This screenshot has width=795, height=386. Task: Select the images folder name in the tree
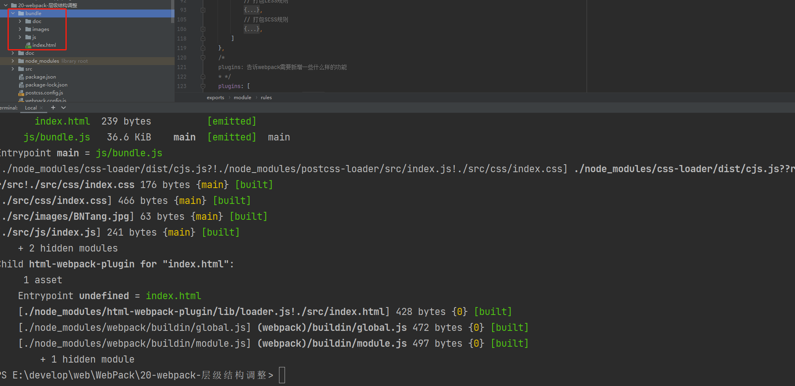pyautogui.click(x=41, y=29)
